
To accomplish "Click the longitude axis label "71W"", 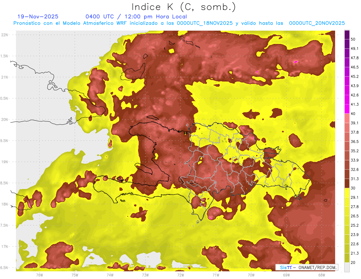I will [x=216, y=275].
